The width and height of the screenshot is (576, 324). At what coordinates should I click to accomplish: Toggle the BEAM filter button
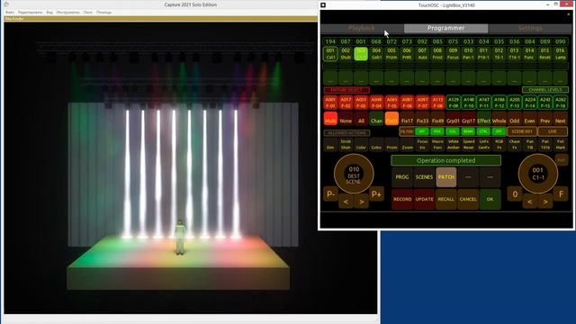(x=468, y=131)
